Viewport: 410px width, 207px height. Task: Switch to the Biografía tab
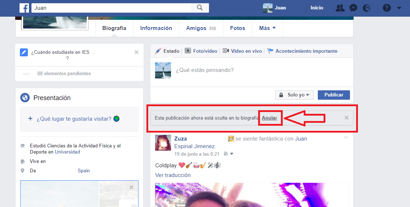click(114, 28)
